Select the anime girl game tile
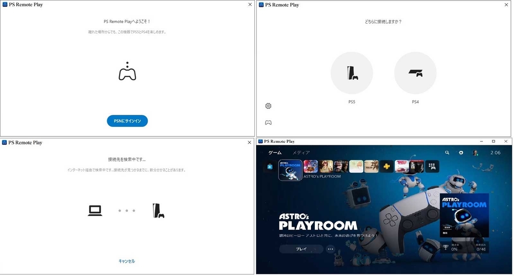514x276 pixels. point(326,166)
